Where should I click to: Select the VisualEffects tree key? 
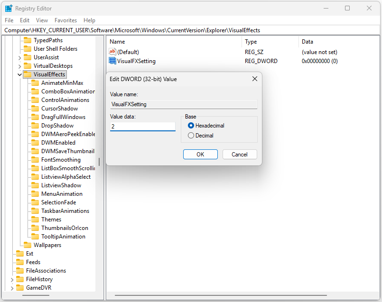tap(49, 74)
